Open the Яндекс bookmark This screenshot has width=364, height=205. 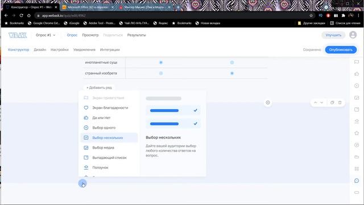[x=160, y=23]
